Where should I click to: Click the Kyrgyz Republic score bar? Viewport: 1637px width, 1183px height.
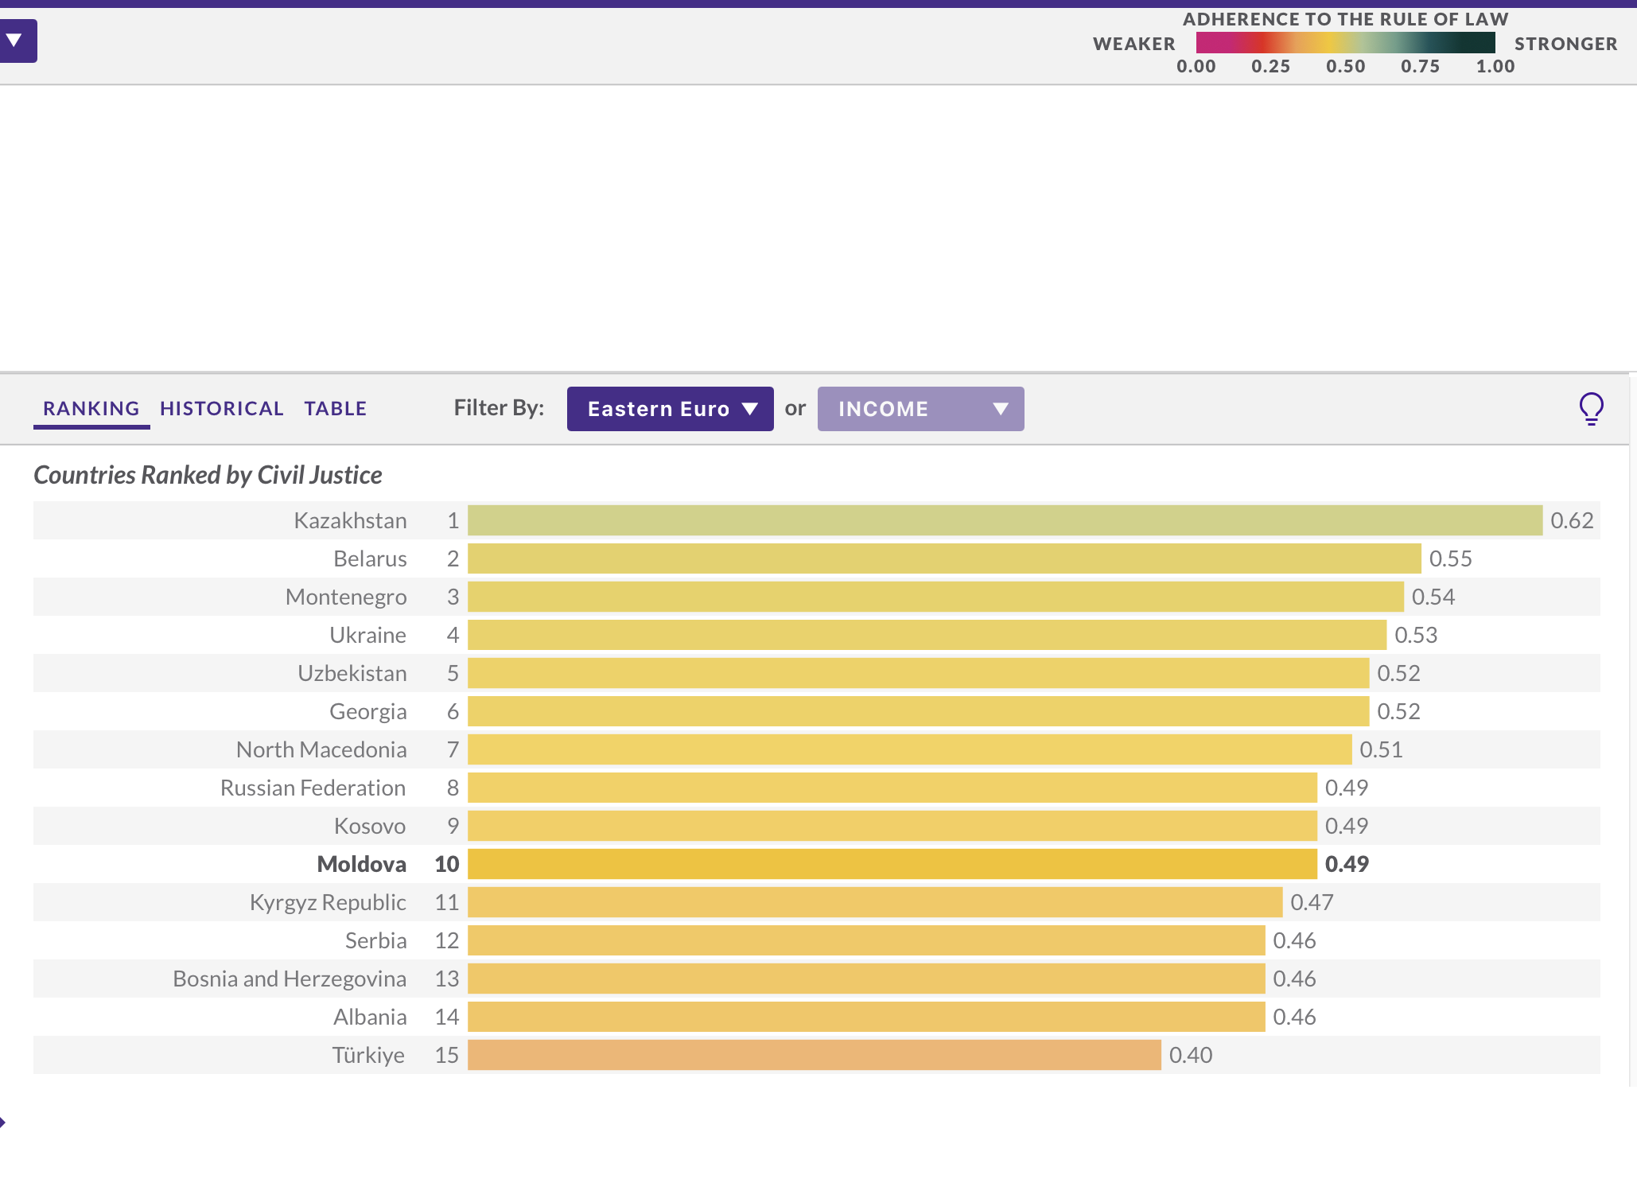(x=874, y=902)
